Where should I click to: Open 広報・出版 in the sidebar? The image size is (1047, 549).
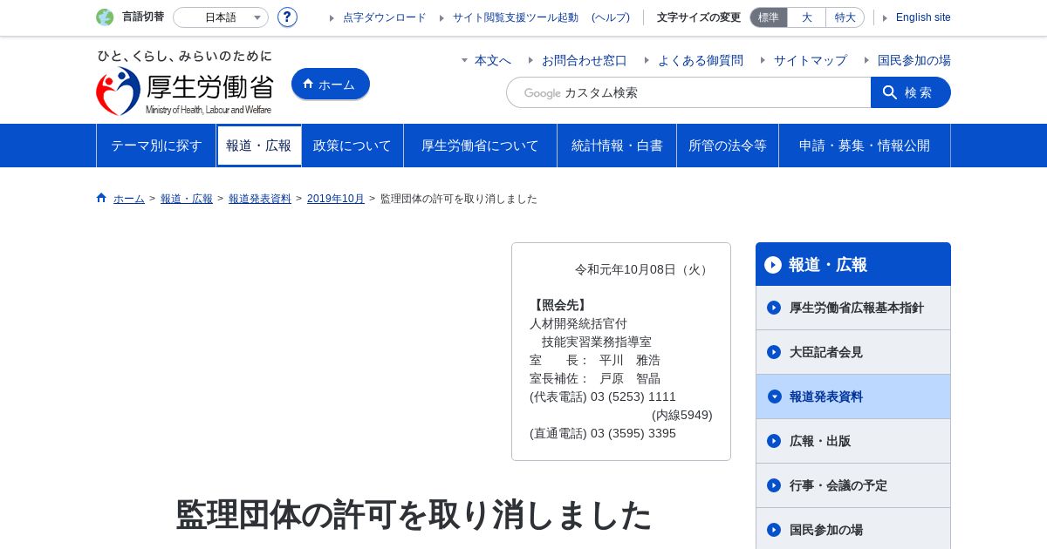pos(853,441)
